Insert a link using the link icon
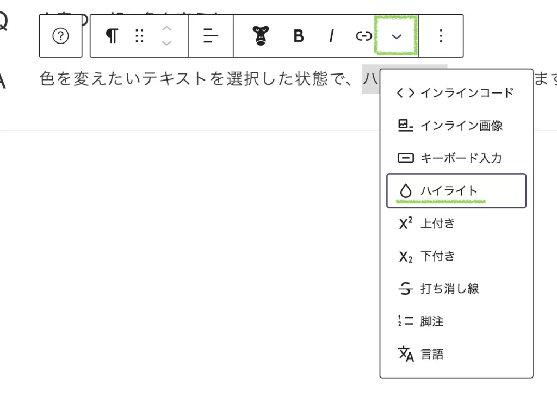Screen dimensions: 557x396 tap(363, 36)
